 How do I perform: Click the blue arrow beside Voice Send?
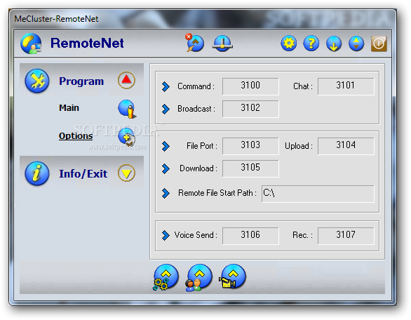coord(166,235)
